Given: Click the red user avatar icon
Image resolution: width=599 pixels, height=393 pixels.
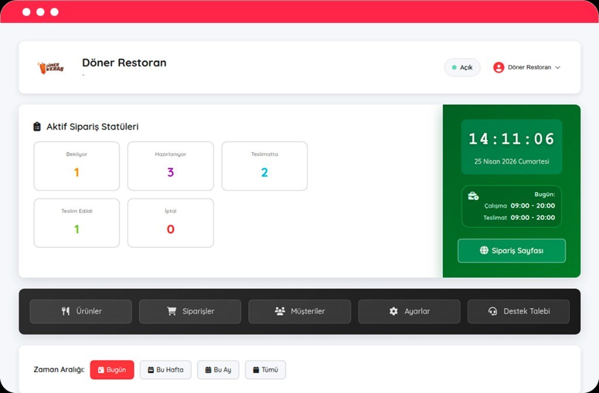Looking at the screenshot, I should [498, 67].
